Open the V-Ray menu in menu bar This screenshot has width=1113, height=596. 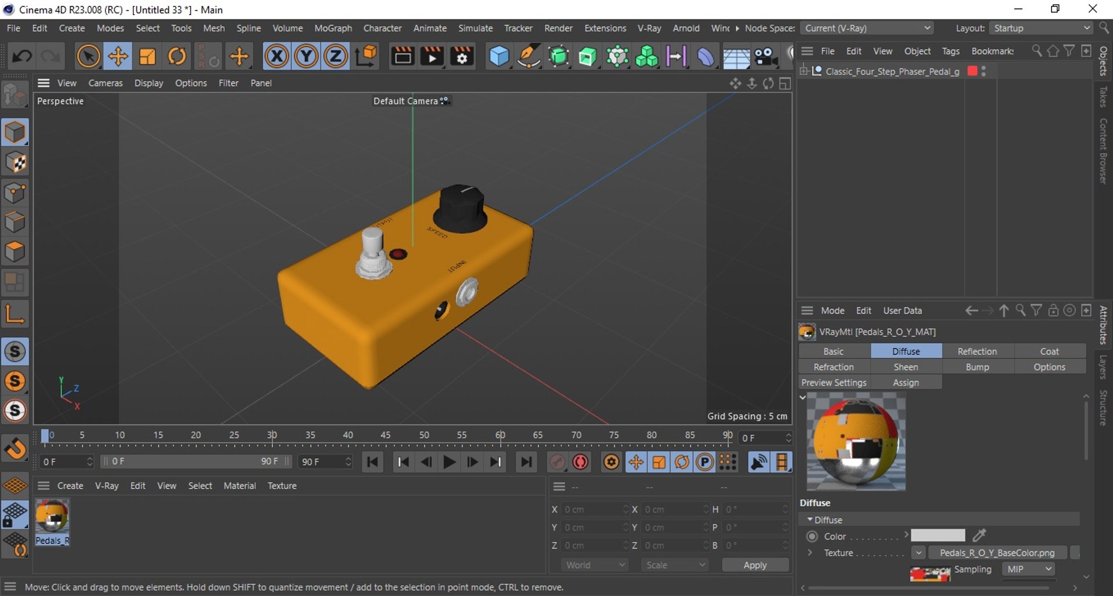click(649, 28)
